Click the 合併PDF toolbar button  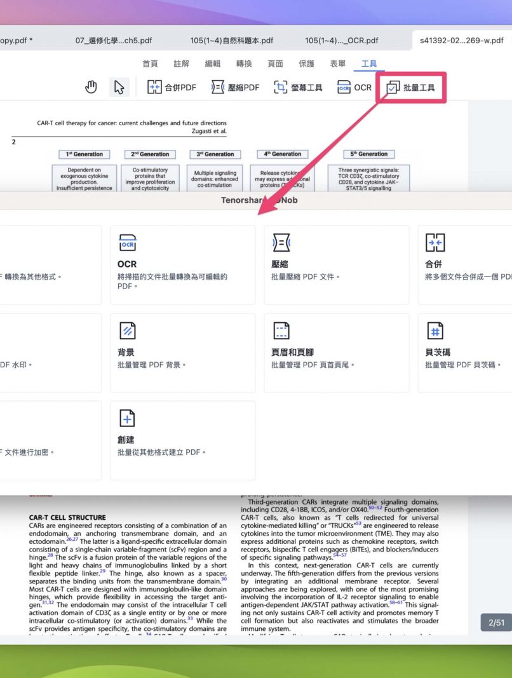tap(172, 88)
